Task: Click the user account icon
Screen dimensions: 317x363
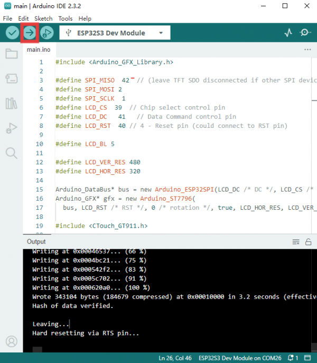Action: 11,341
